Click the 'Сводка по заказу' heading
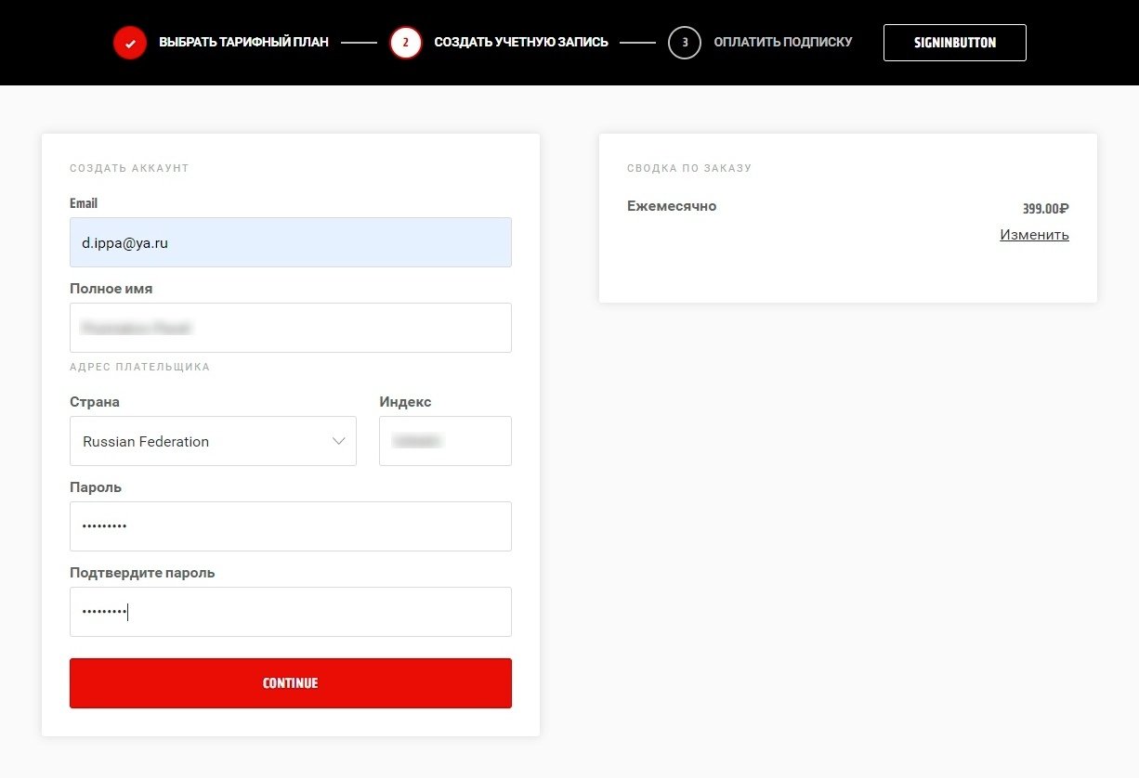The height and width of the screenshot is (778, 1139). (688, 168)
